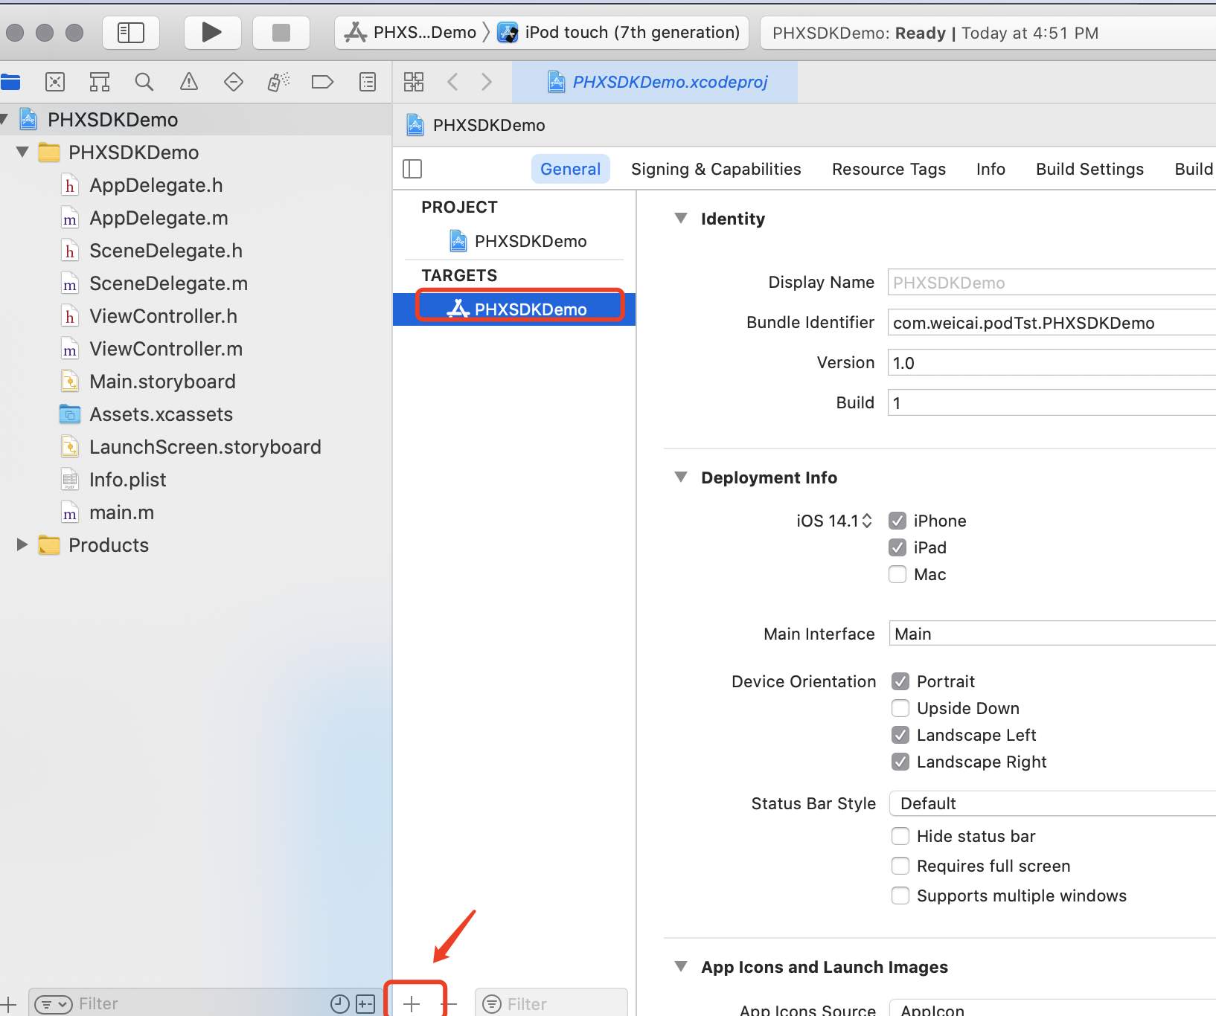This screenshot has width=1216, height=1016.
Task: Enable Hide status bar
Action: pos(900,836)
